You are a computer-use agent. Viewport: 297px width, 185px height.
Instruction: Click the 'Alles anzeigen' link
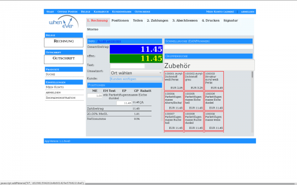(x=109, y=41)
